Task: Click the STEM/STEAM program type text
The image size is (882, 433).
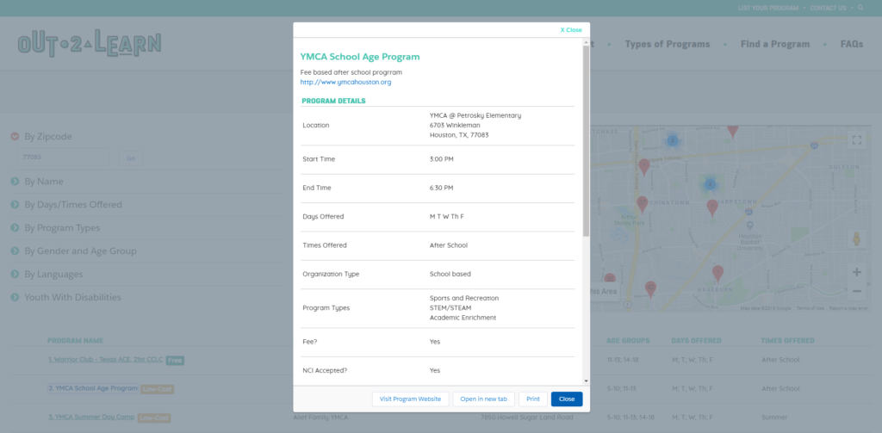Action: point(450,308)
